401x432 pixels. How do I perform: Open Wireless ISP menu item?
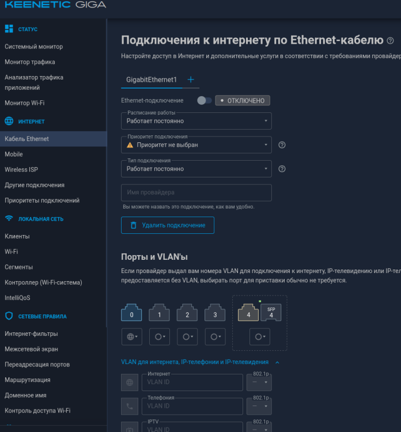pyautogui.click(x=21, y=170)
